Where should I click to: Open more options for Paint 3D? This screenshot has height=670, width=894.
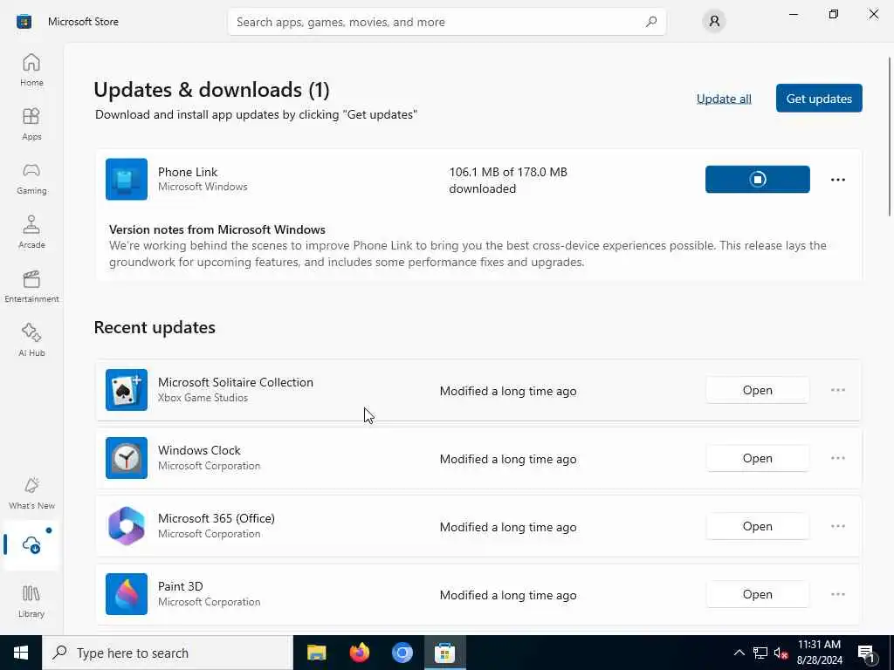coord(837,594)
